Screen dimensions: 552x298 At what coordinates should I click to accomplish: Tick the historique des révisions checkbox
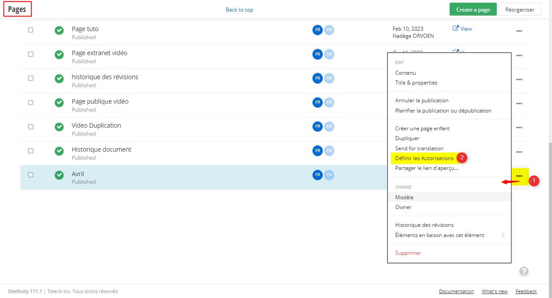31,78
